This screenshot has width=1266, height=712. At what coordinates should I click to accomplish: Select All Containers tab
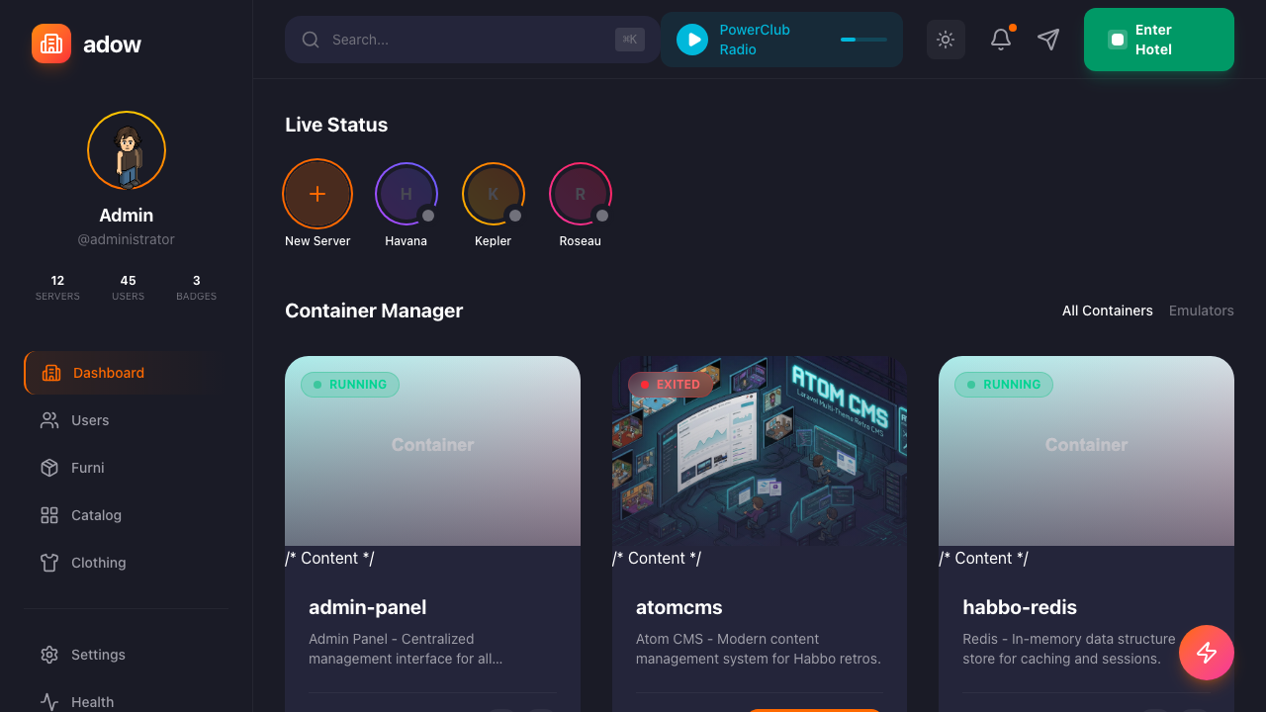[1107, 311]
